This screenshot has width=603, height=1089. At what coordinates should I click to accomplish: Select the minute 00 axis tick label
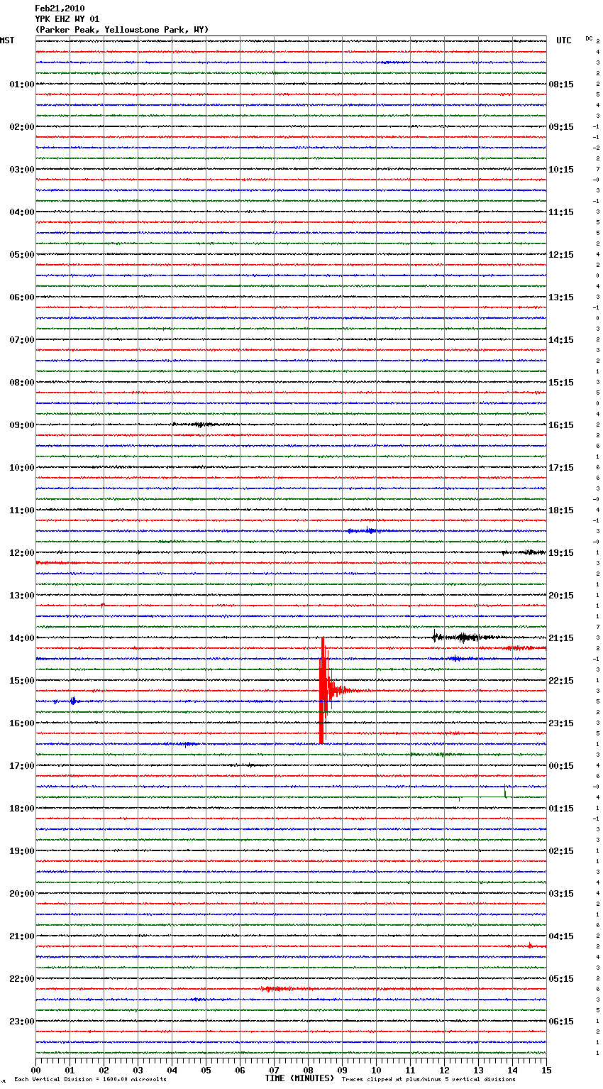[x=36, y=1070]
